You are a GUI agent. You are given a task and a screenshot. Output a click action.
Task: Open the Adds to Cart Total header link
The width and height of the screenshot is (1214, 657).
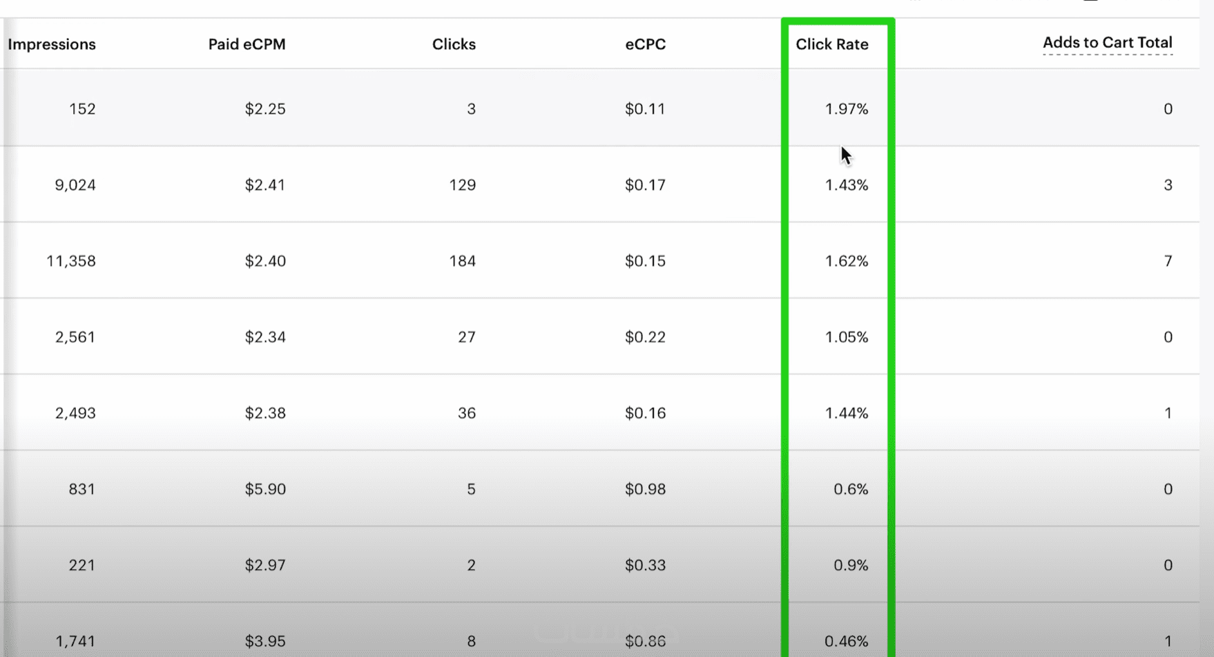[x=1107, y=43]
